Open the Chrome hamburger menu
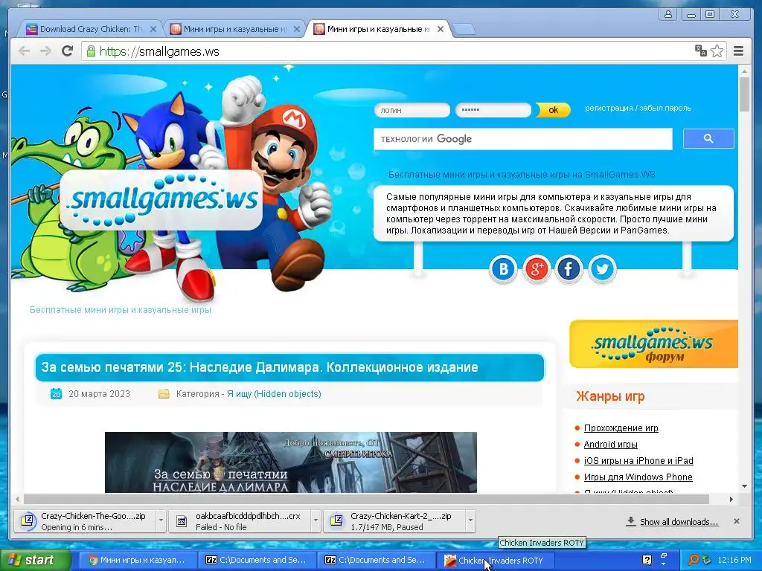 tap(738, 51)
